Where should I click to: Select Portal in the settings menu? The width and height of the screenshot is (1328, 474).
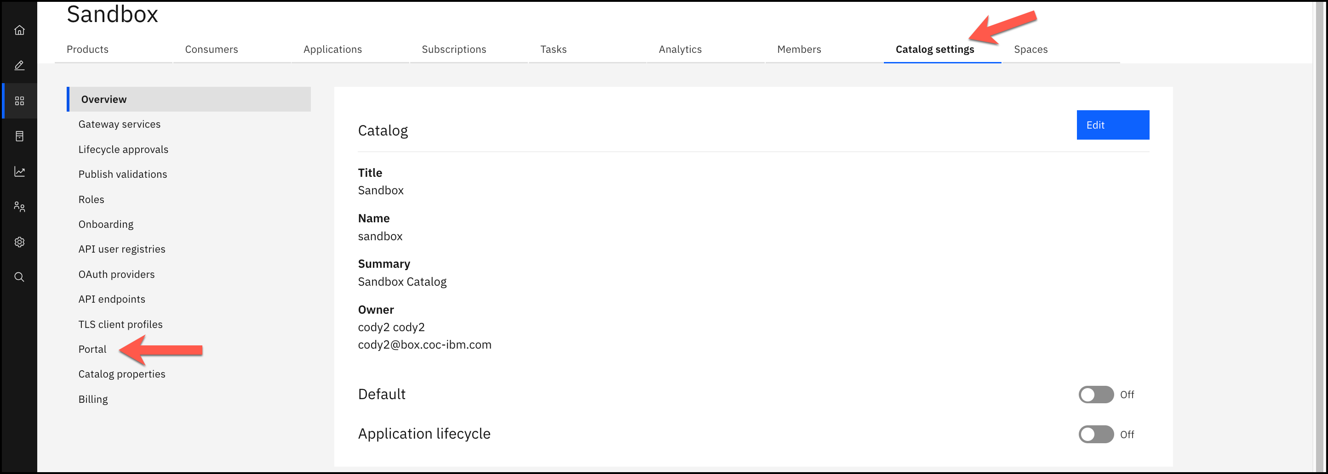pyautogui.click(x=92, y=349)
